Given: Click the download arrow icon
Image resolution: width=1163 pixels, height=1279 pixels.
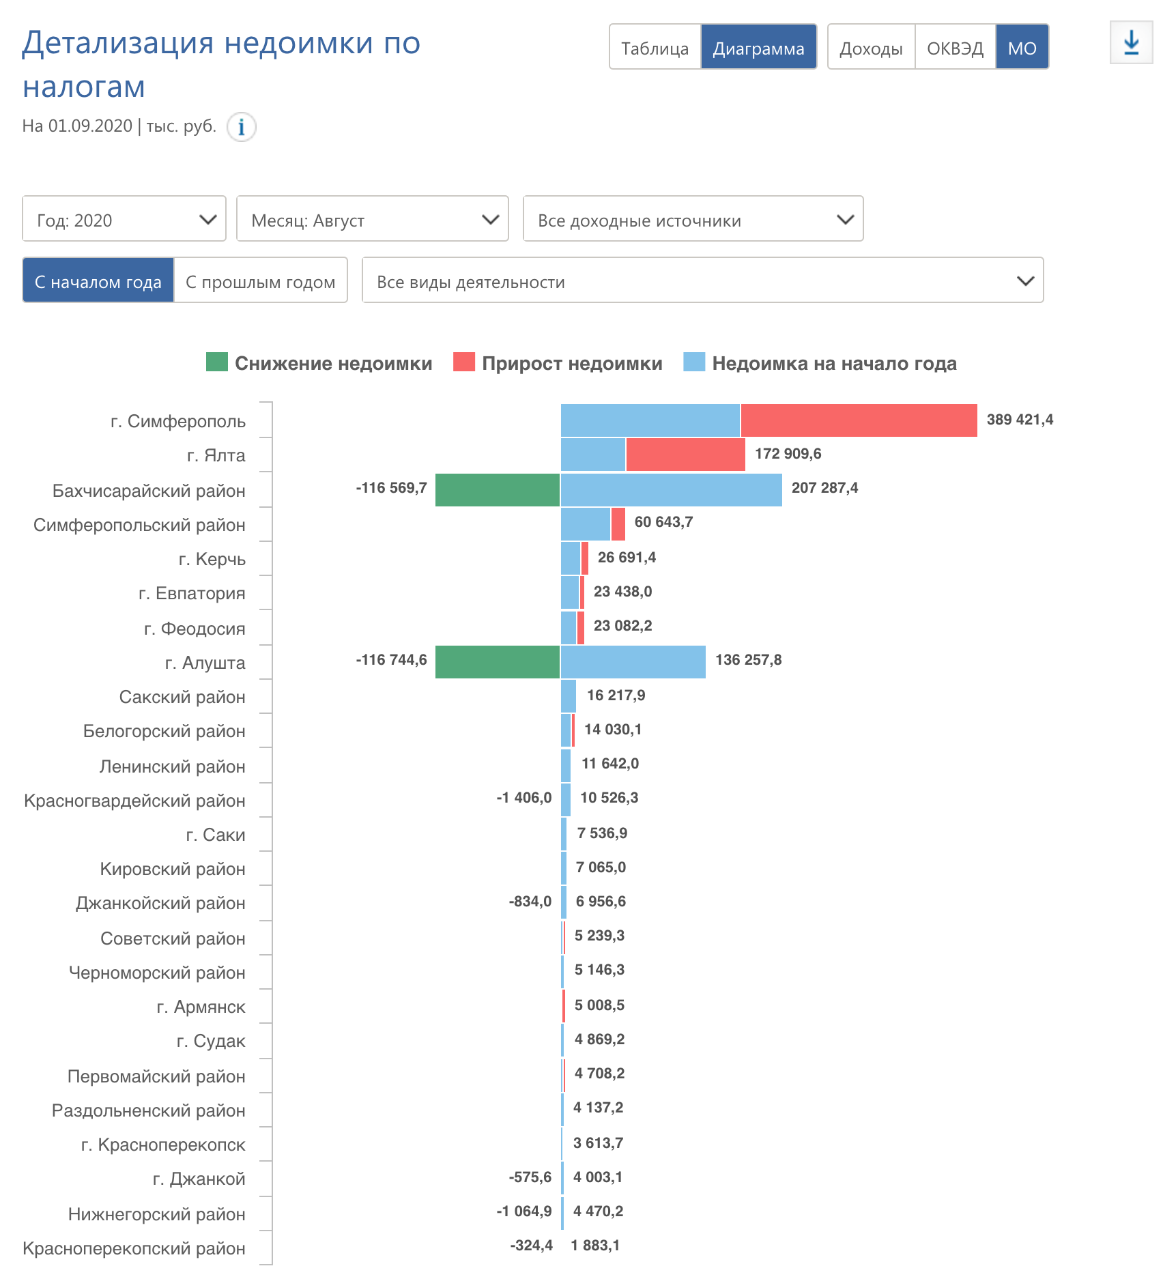Looking at the screenshot, I should click(1131, 43).
